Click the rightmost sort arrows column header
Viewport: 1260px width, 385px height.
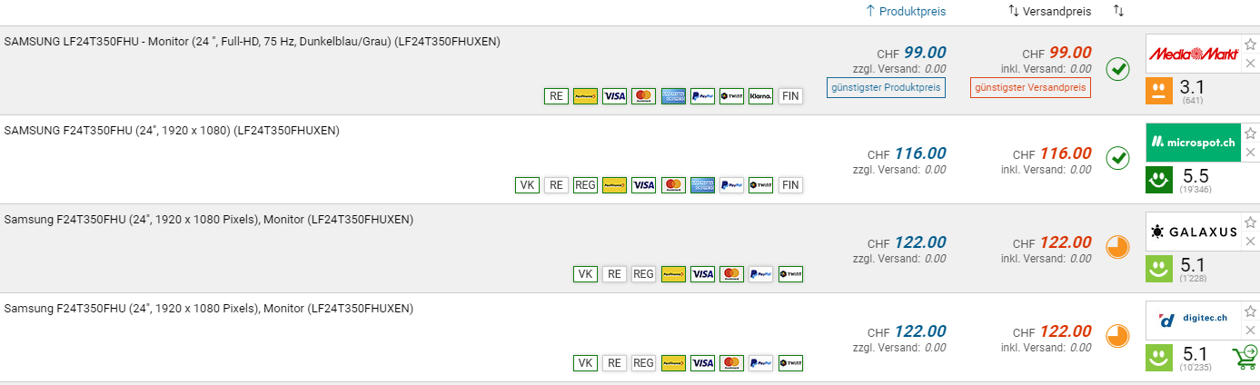coord(1118,12)
